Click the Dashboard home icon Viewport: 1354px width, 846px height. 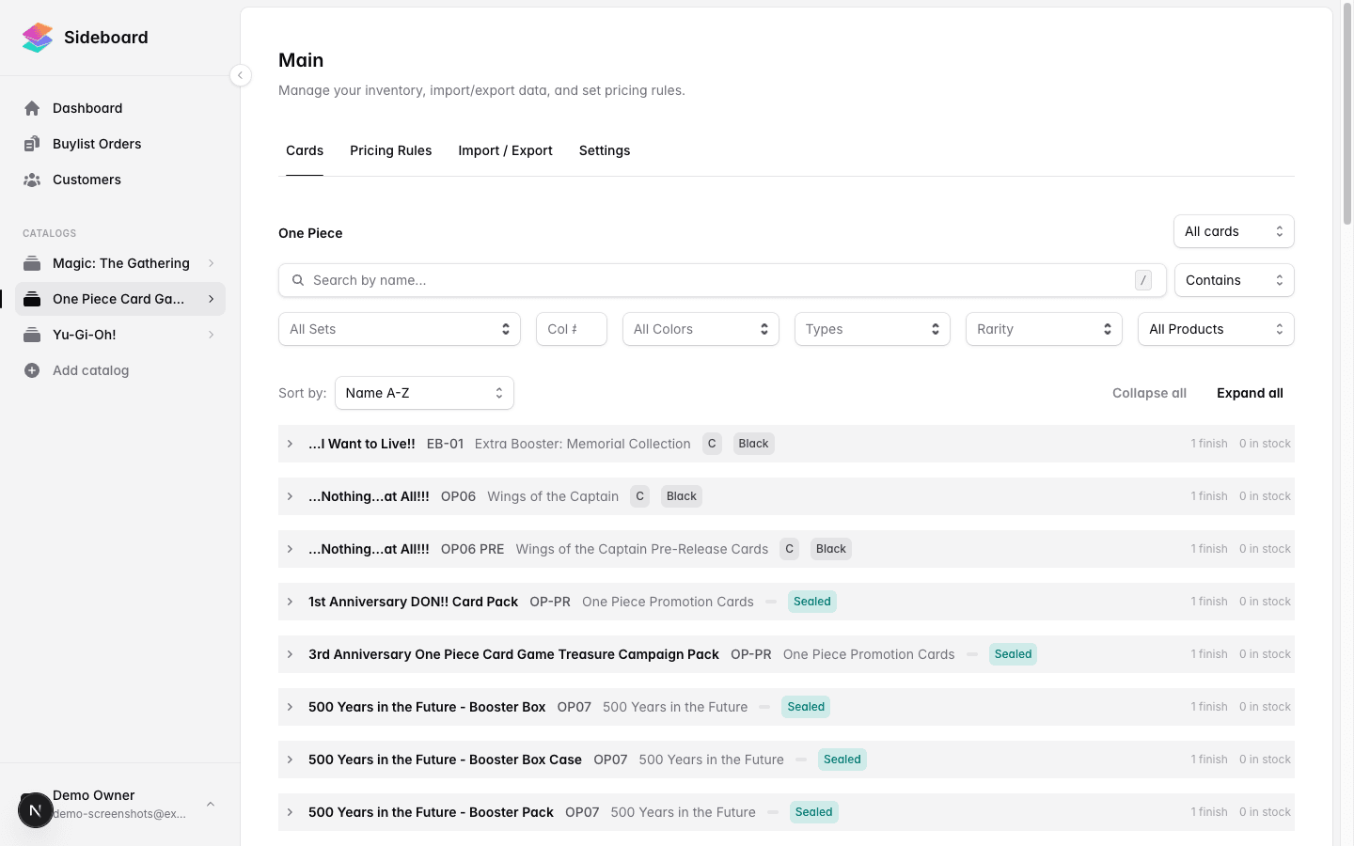click(x=32, y=108)
